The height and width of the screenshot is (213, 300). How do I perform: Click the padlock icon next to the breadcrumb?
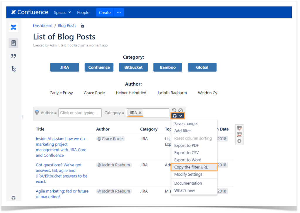(82, 25)
